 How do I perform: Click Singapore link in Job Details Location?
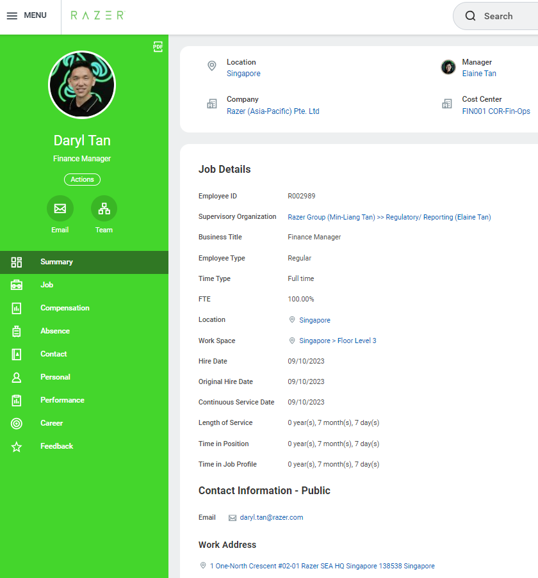[314, 320]
